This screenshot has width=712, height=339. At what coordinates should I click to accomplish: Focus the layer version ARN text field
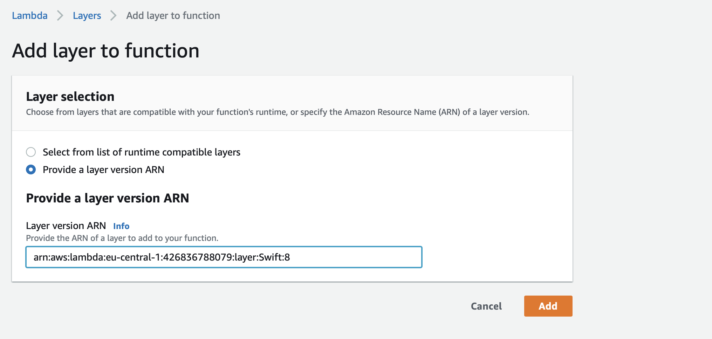click(x=224, y=257)
